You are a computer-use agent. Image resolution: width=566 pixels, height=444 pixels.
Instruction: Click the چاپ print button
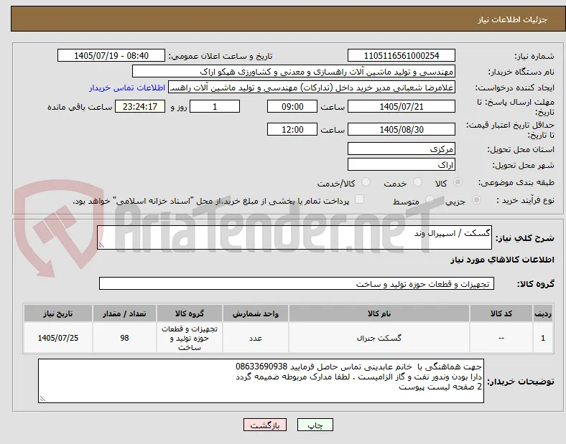315,425
